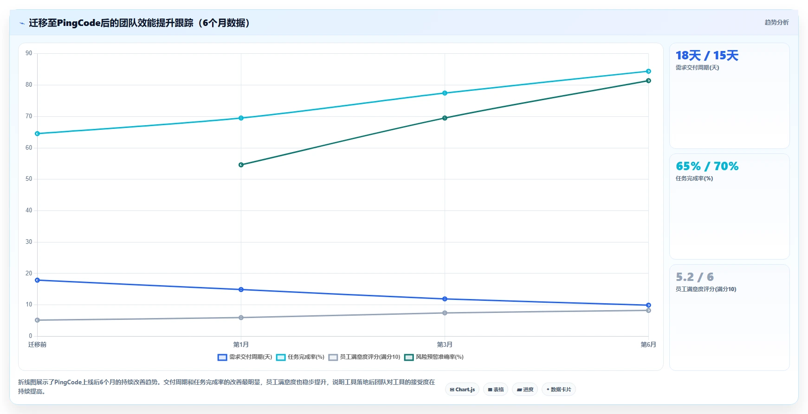The width and height of the screenshot is (808, 414).
Task: Click the y-axis label 50
Action: point(29,179)
